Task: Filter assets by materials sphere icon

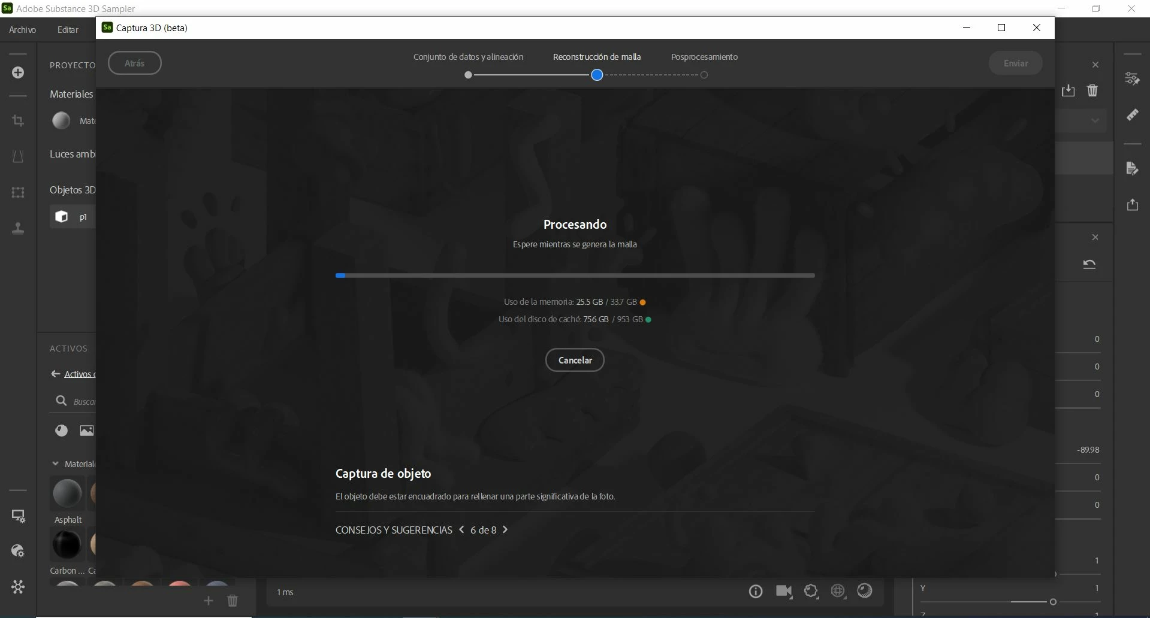Action: (61, 431)
